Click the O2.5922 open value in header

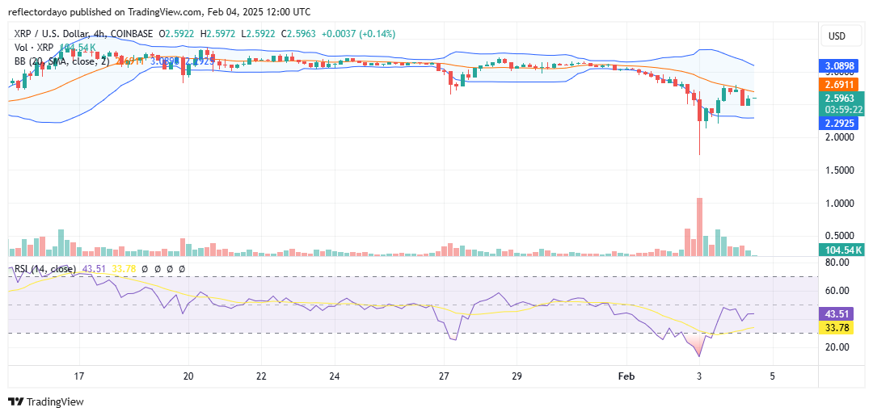178,34
